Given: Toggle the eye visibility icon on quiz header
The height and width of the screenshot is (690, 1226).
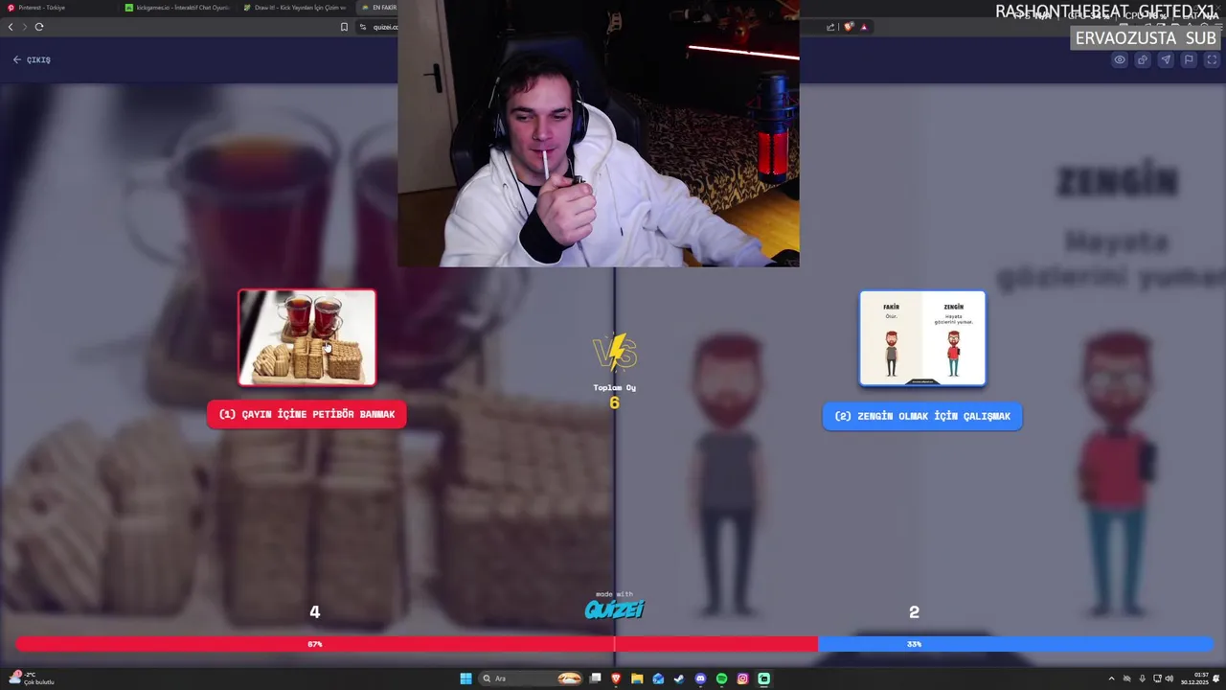Looking at the screenshot, I should 1120,59.
